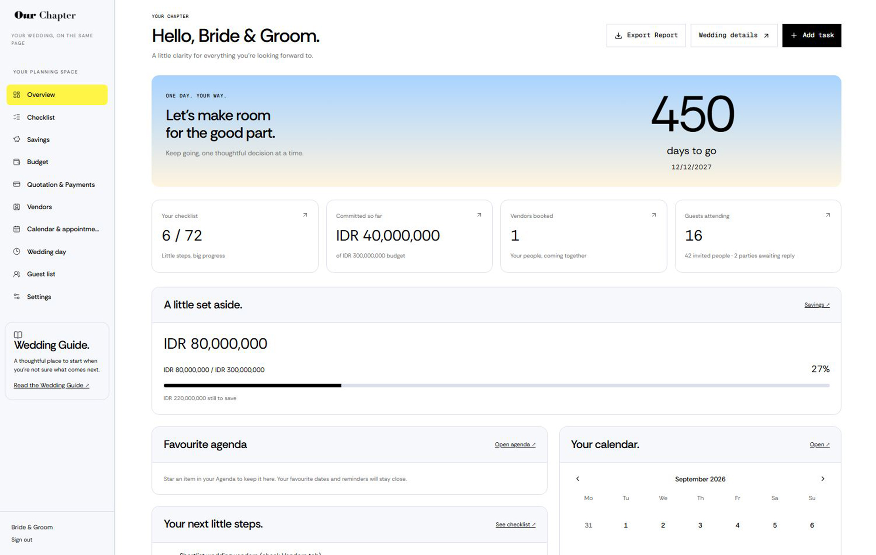Follow the Open agenda link
This screenshot has height=555, width=876.
tap(515, 445)
